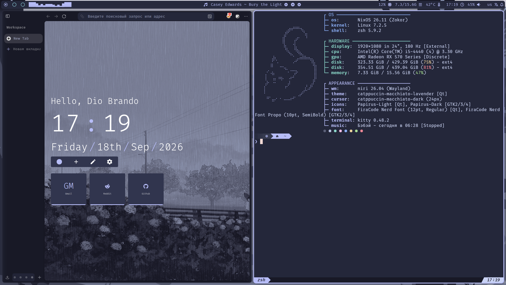Open the start page settings gear

[x=110, y=162]
